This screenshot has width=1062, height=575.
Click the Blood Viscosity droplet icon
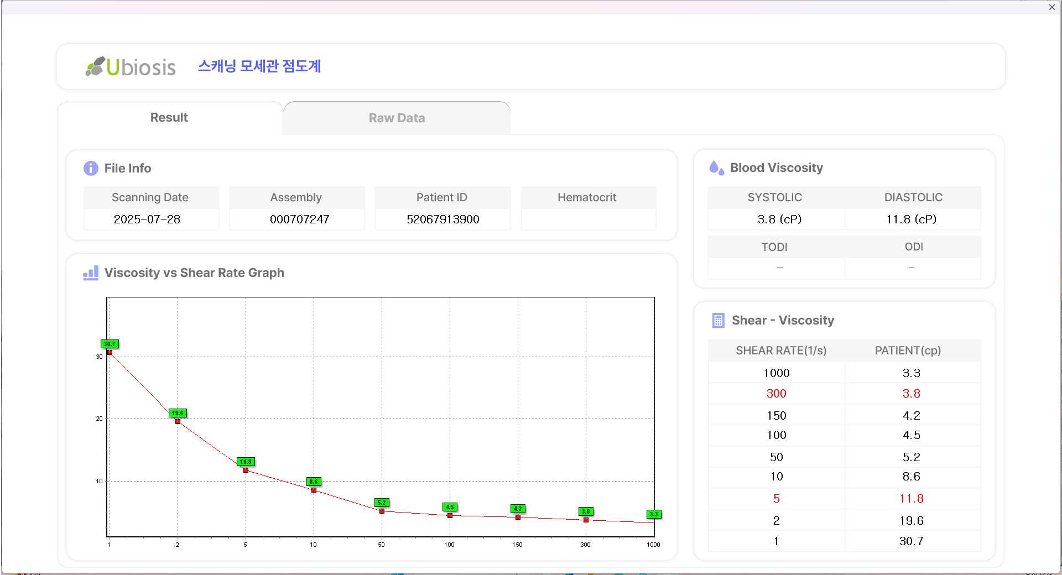click(x=716, y=168)
